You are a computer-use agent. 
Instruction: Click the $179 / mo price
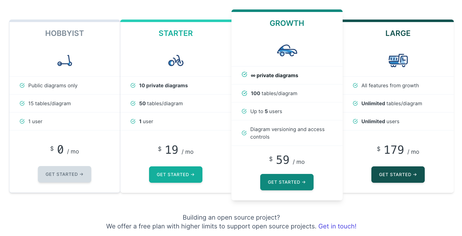point(398,150)
